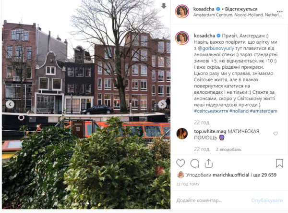This screenshot has height=213, width=288.
Task: Like the post with heart icon
Action: click(180, 163)
